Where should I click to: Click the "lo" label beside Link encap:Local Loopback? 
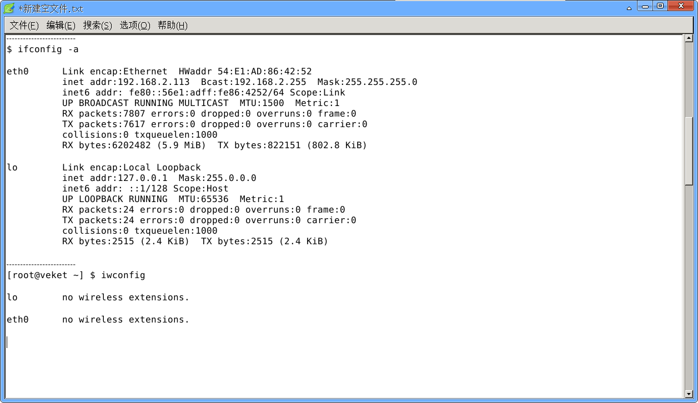coord(12,168)
